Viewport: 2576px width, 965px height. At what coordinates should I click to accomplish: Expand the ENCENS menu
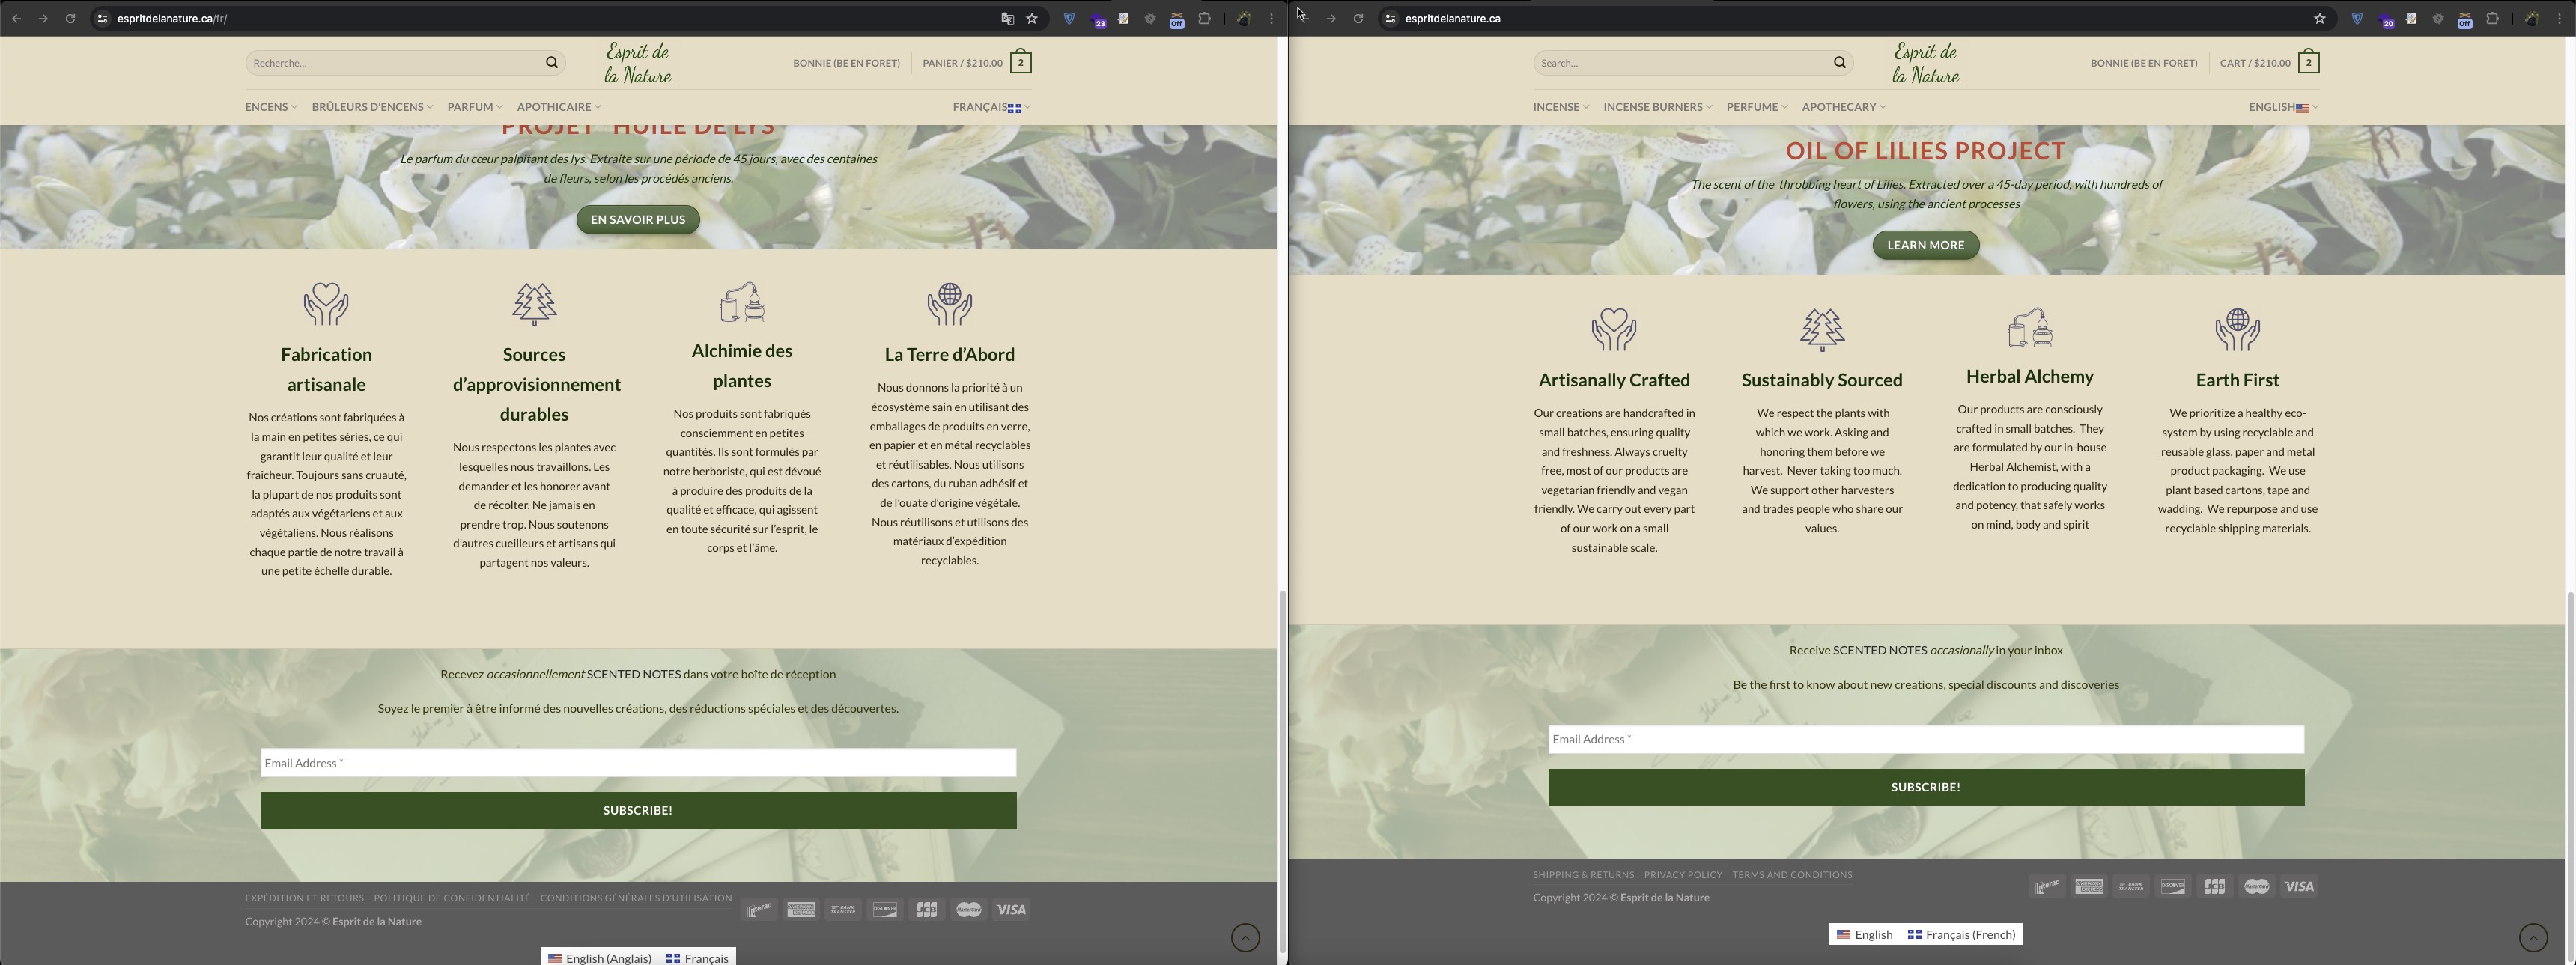[271, 107]
